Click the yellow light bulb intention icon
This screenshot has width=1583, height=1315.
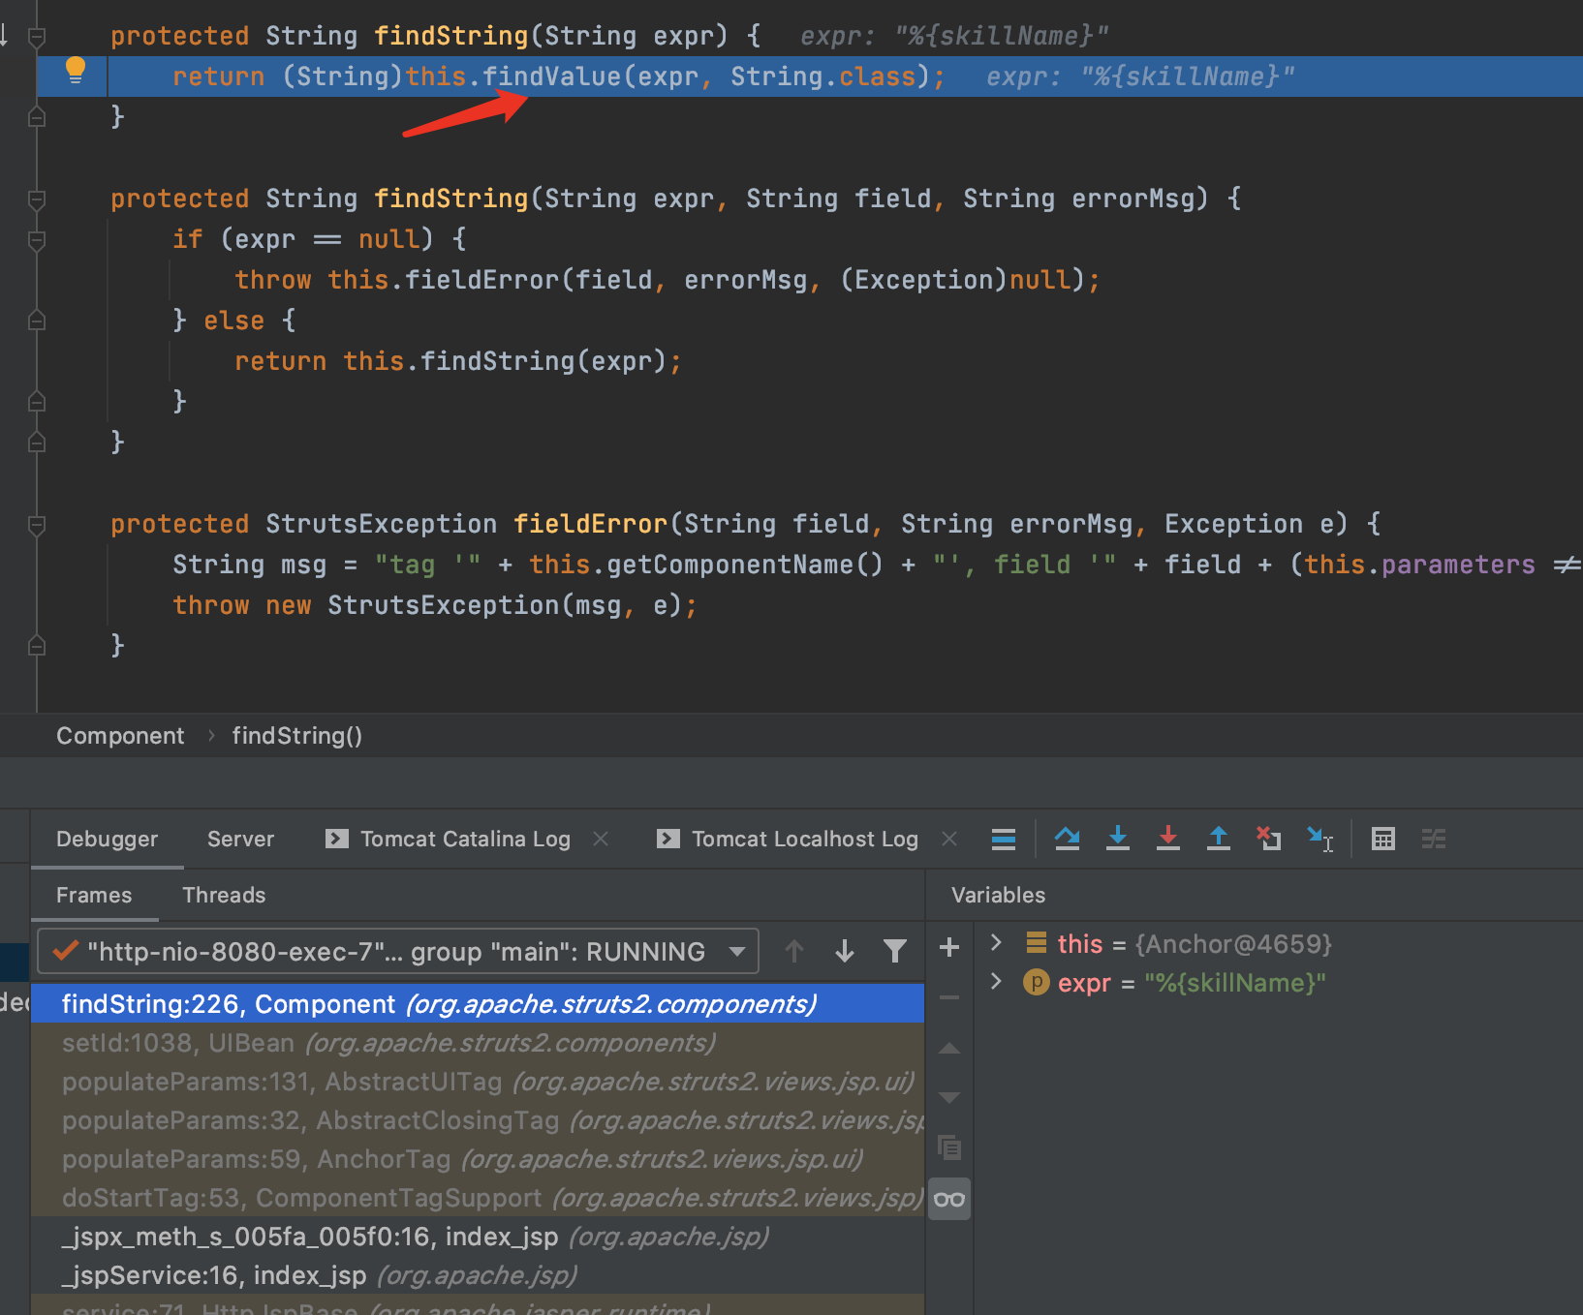(x=76, y=71)
